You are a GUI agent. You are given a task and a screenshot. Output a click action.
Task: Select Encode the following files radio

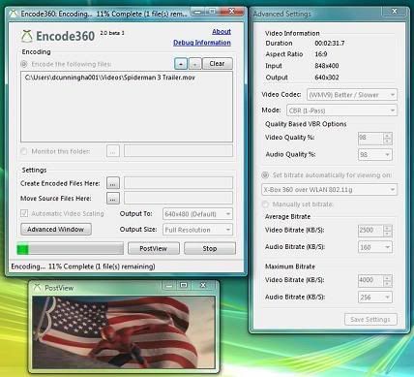(24, 64)
